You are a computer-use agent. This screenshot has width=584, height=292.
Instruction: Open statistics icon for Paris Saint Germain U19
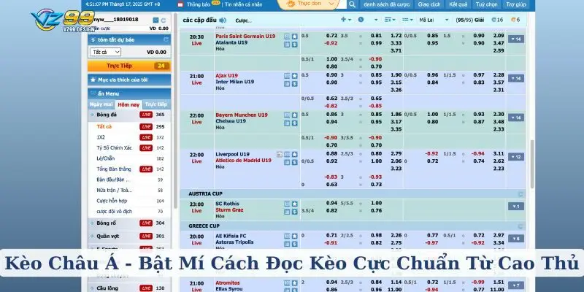click(287, 36)
